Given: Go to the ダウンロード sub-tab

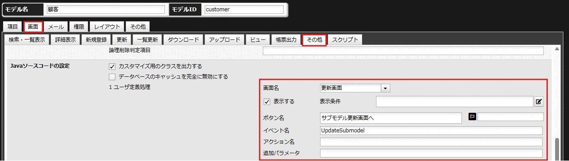Looking at the screenshot, I should click(183, 40).
